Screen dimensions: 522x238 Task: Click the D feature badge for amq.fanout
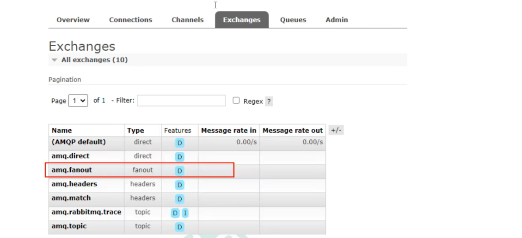tap(179, 171)
